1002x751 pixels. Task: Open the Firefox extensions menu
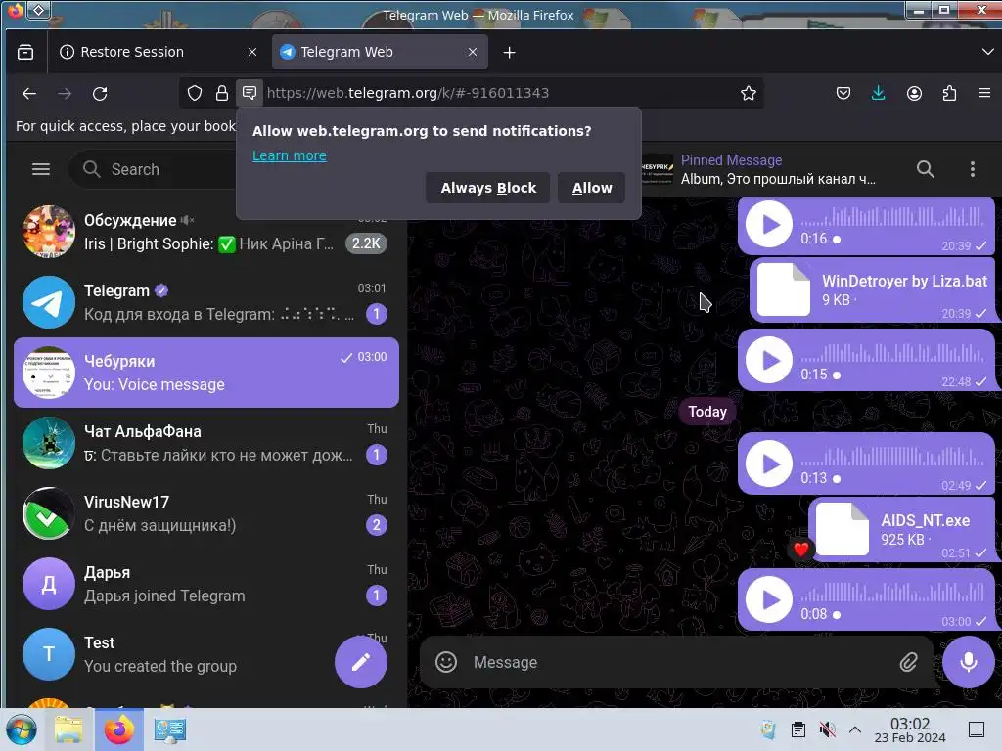[949, 93]
